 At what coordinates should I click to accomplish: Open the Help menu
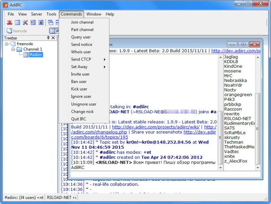110,14
